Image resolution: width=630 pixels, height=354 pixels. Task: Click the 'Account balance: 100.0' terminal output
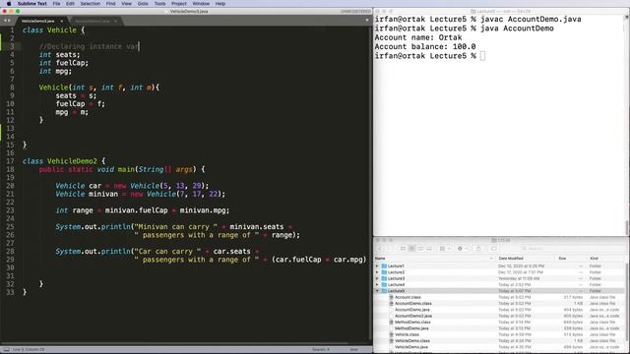(425, 47)
